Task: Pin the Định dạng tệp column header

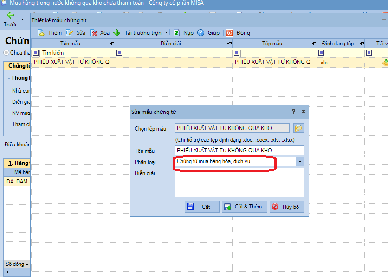Action: [x=362, y=44]
